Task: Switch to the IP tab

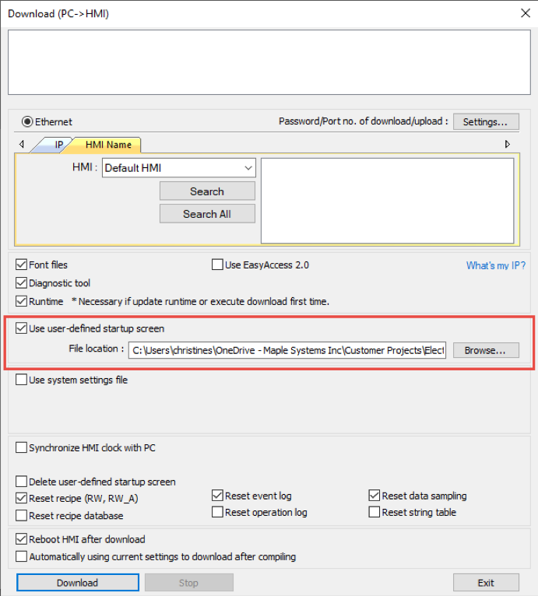Action: point(58,145)
